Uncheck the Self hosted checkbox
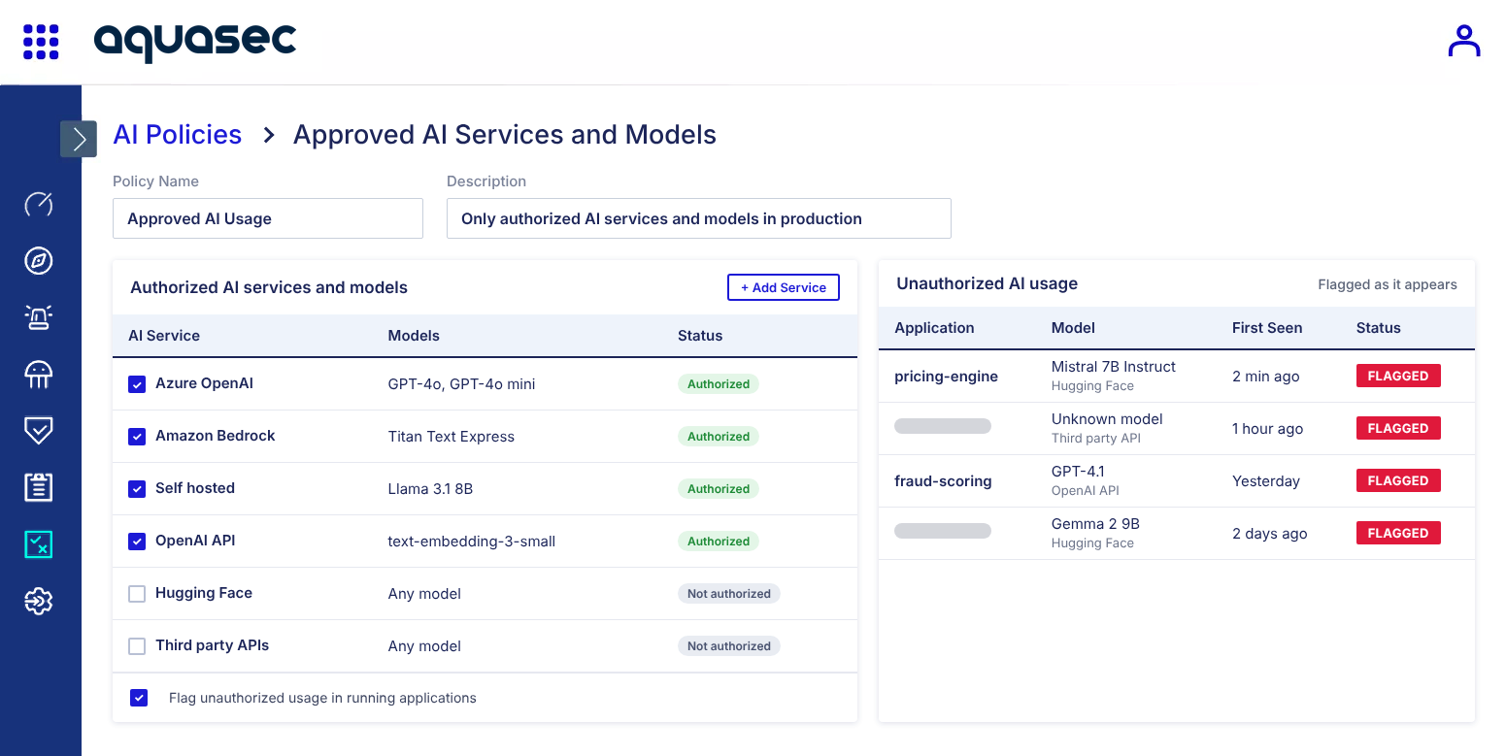Viewport: 1506px width, 756px height. pyautogui.click(x=137, y=489)
